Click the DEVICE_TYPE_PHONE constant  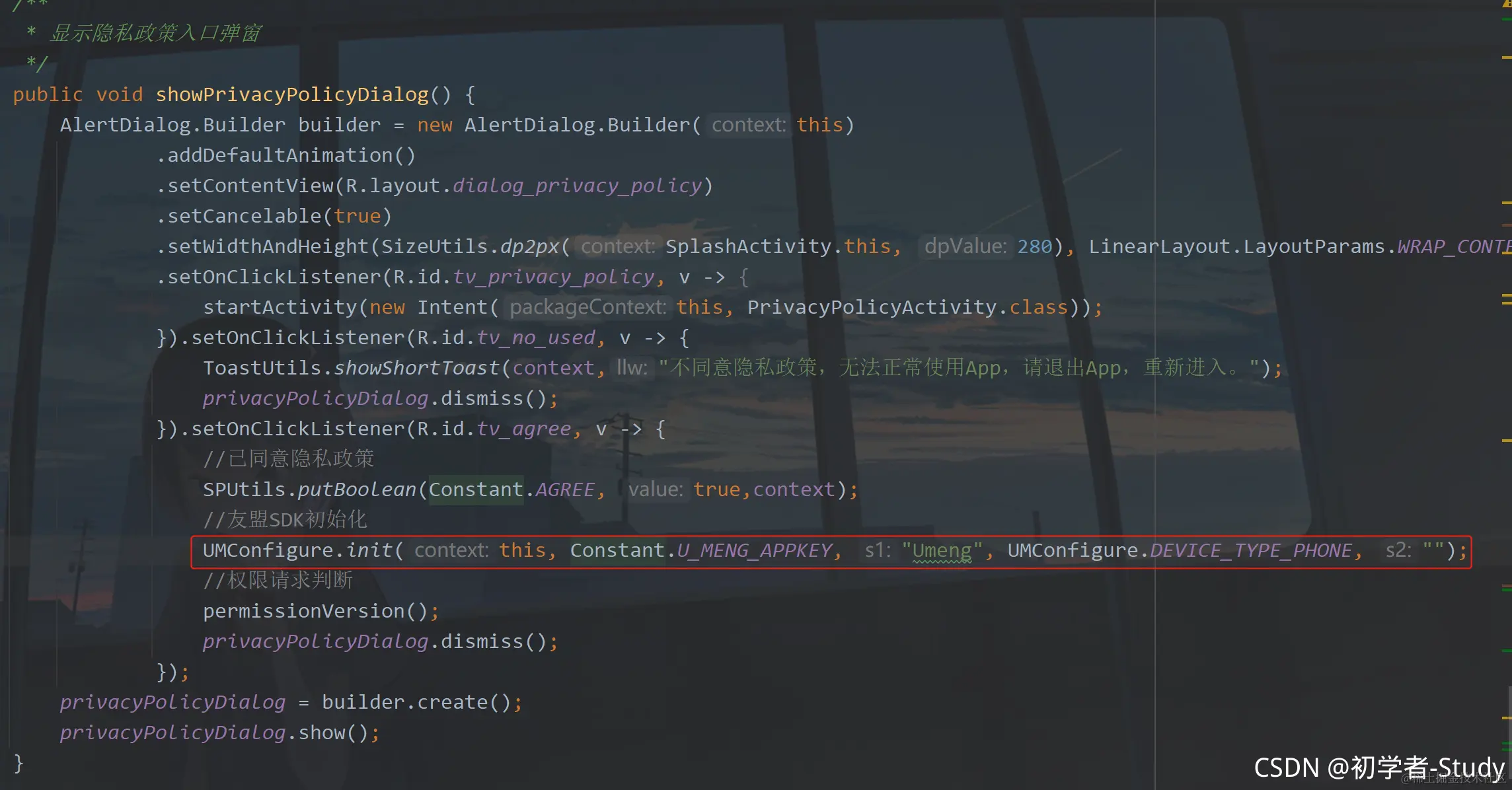coord(1250,550)
